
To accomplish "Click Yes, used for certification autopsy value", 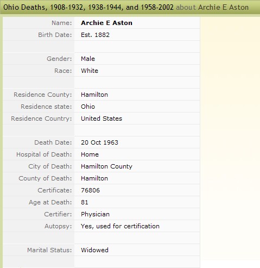I will pyautogui.click(x=120, y=226).
